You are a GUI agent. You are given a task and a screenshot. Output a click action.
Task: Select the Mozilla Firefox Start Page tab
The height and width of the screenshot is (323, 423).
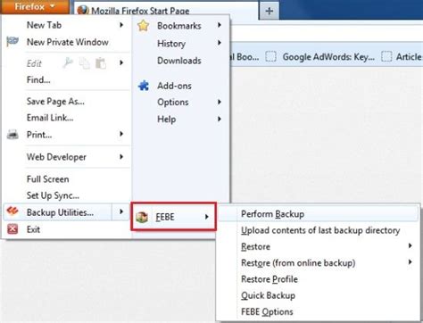[x=166, y=11]
